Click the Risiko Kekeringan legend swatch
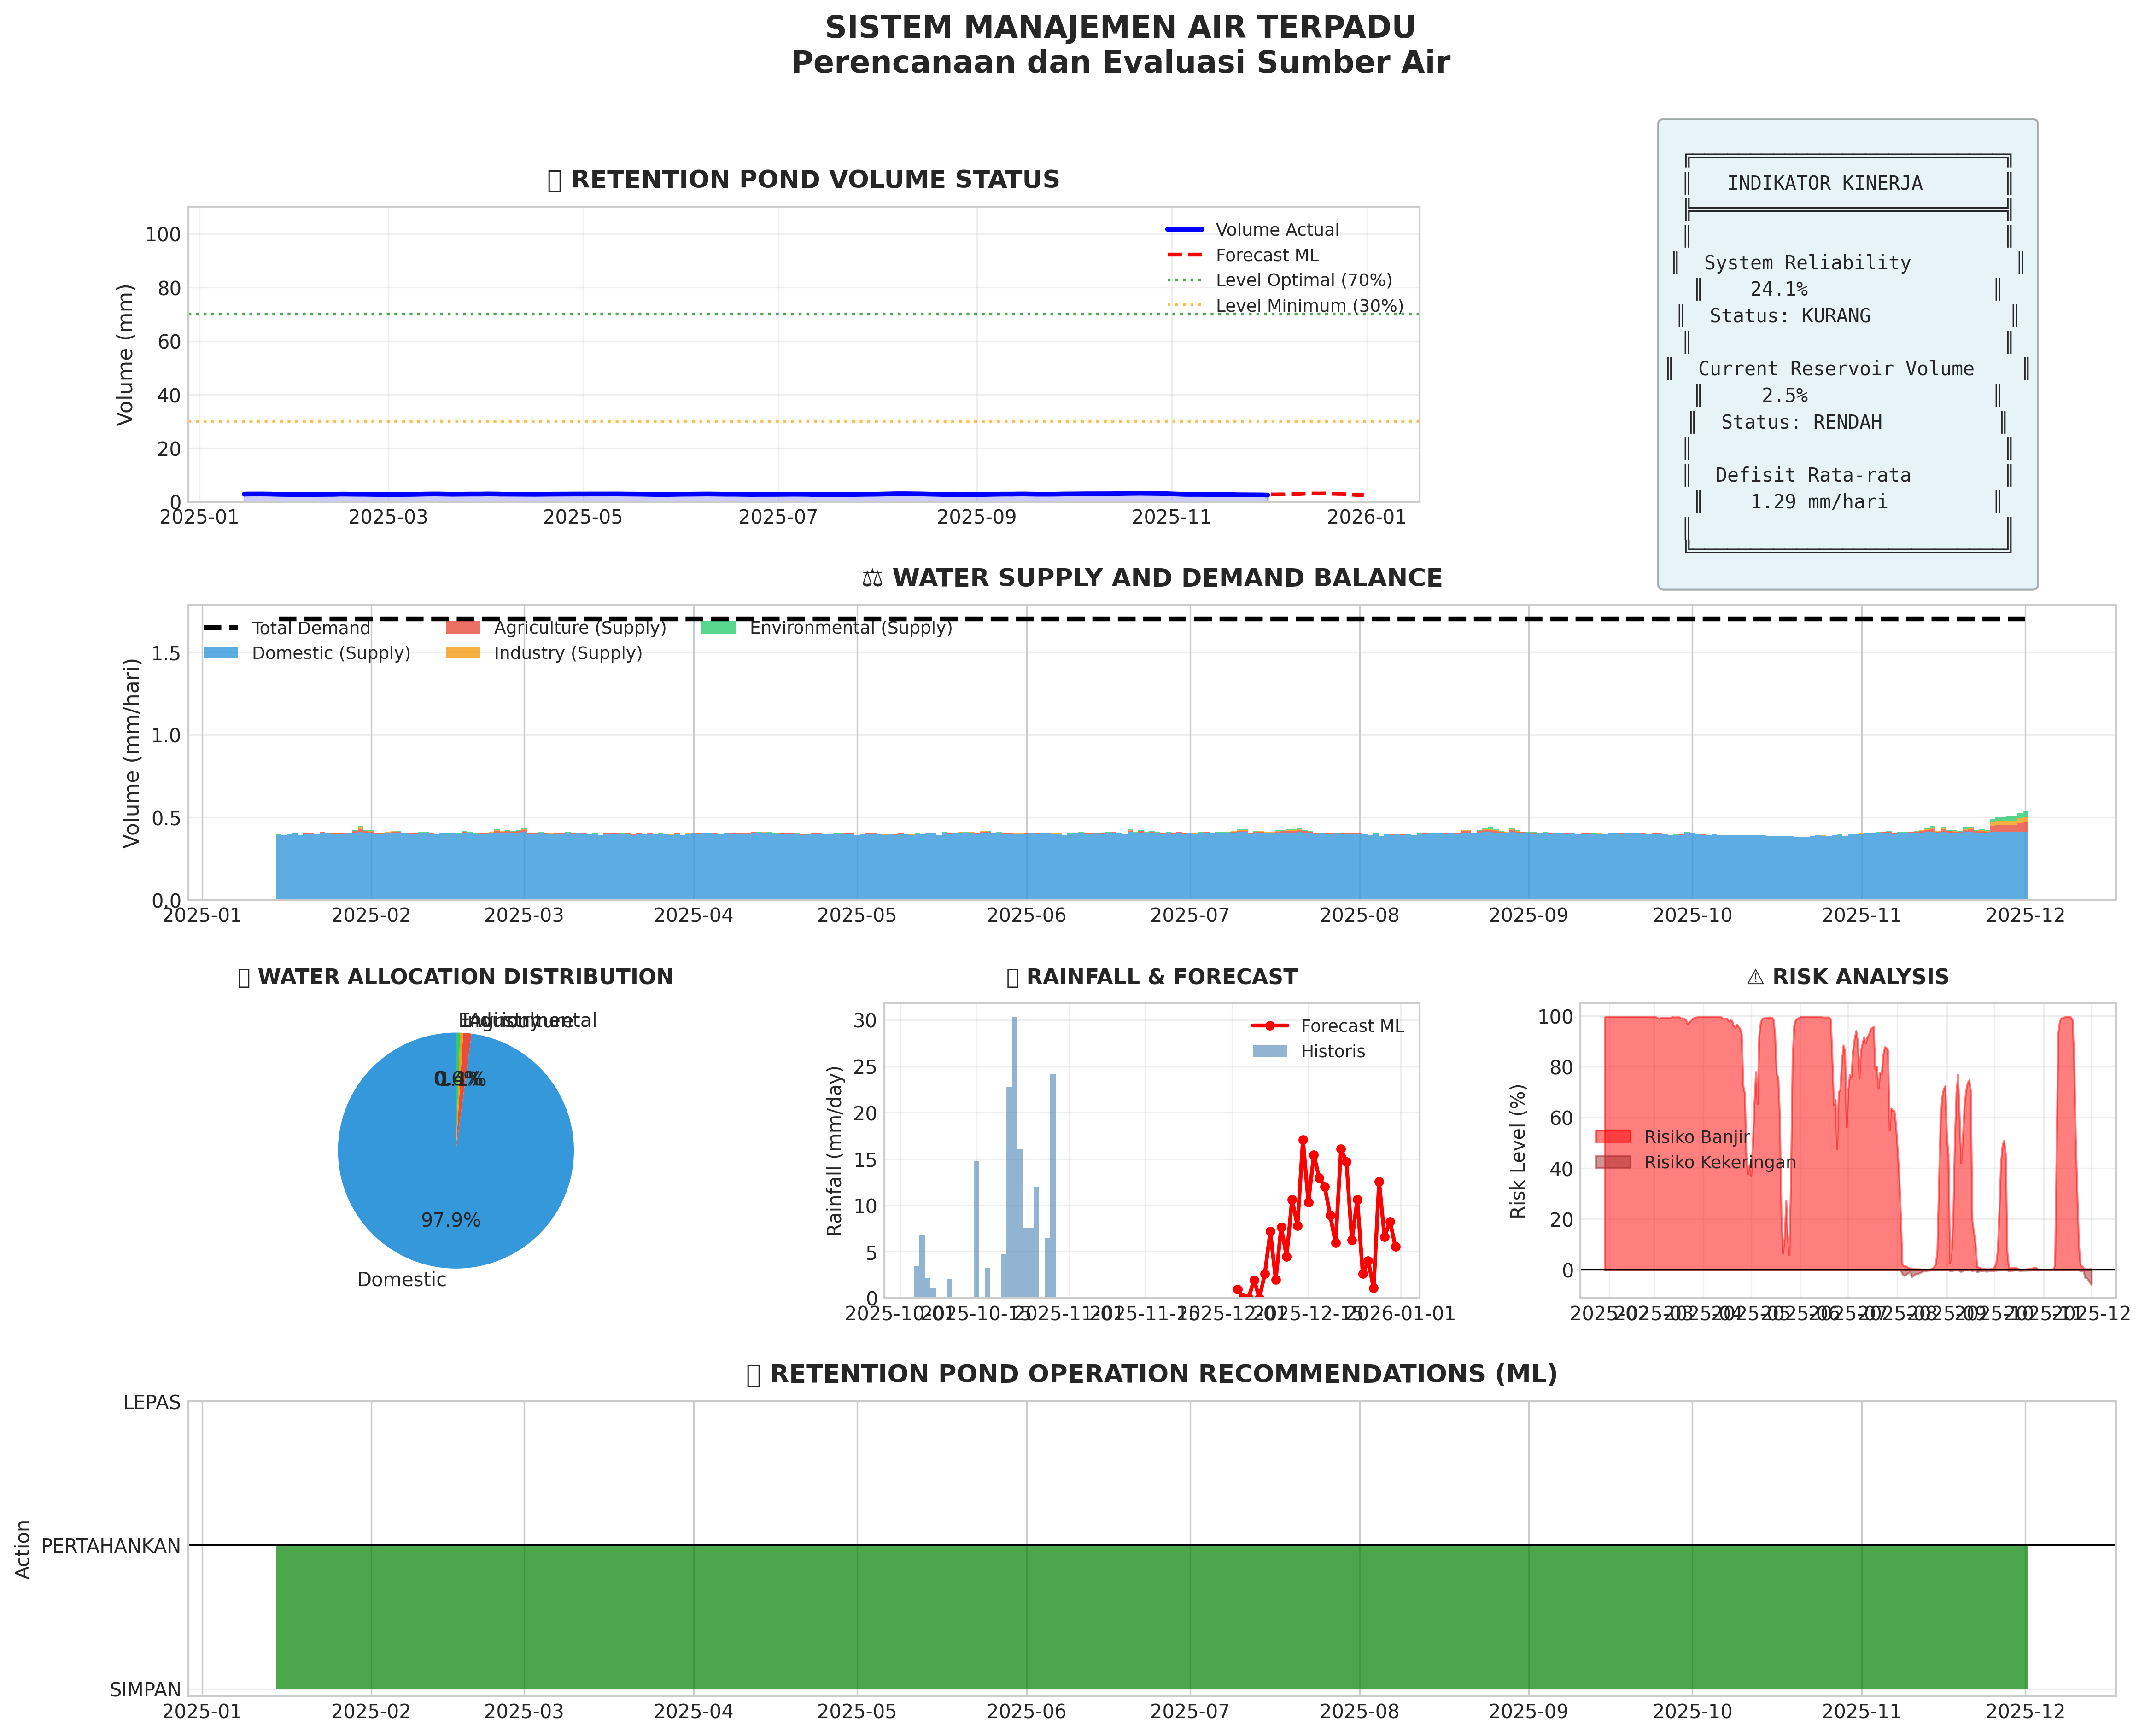The width and height of the screenshot is (2145, 1736). click(1612, 1162)
